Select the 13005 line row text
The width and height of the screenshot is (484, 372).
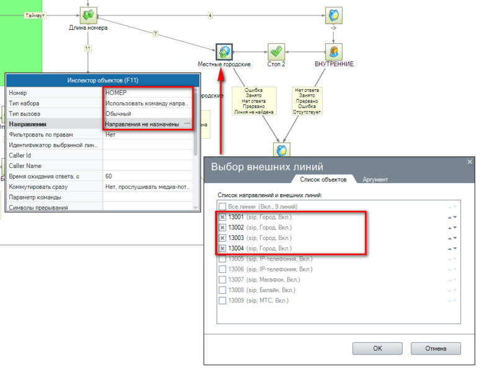click(270, 259)
